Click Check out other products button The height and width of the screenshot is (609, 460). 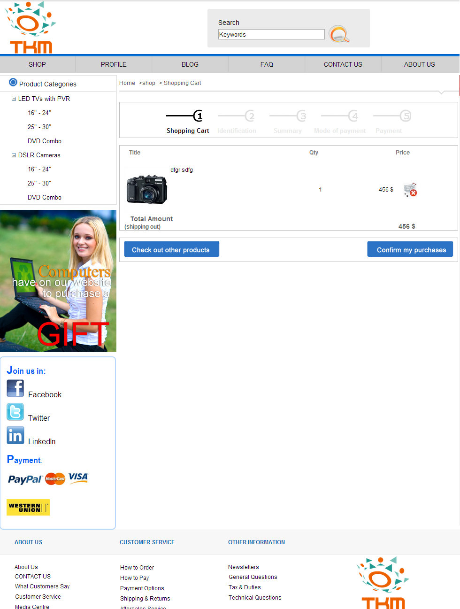coord(171,249)
